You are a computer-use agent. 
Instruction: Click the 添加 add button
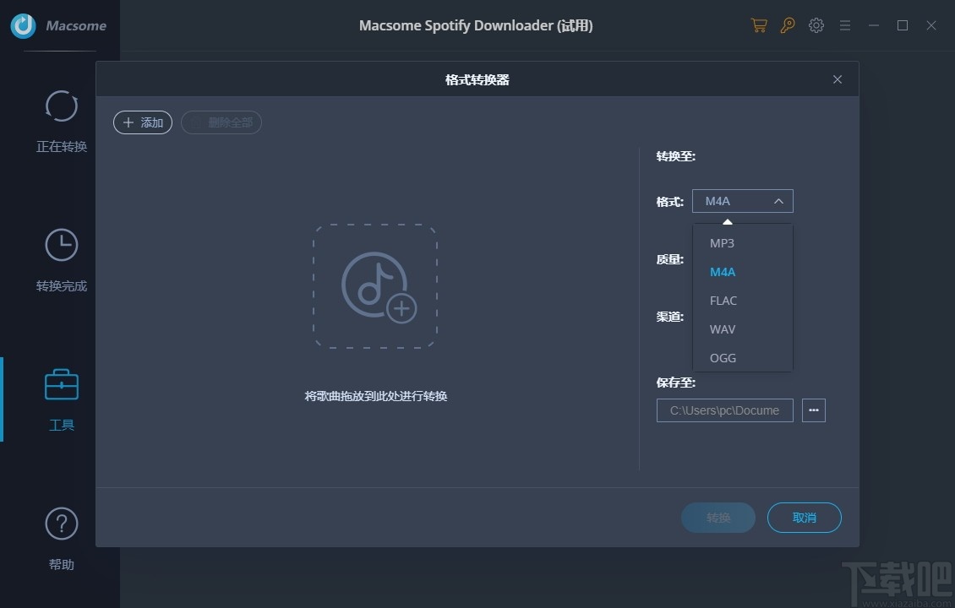(142, 122)
